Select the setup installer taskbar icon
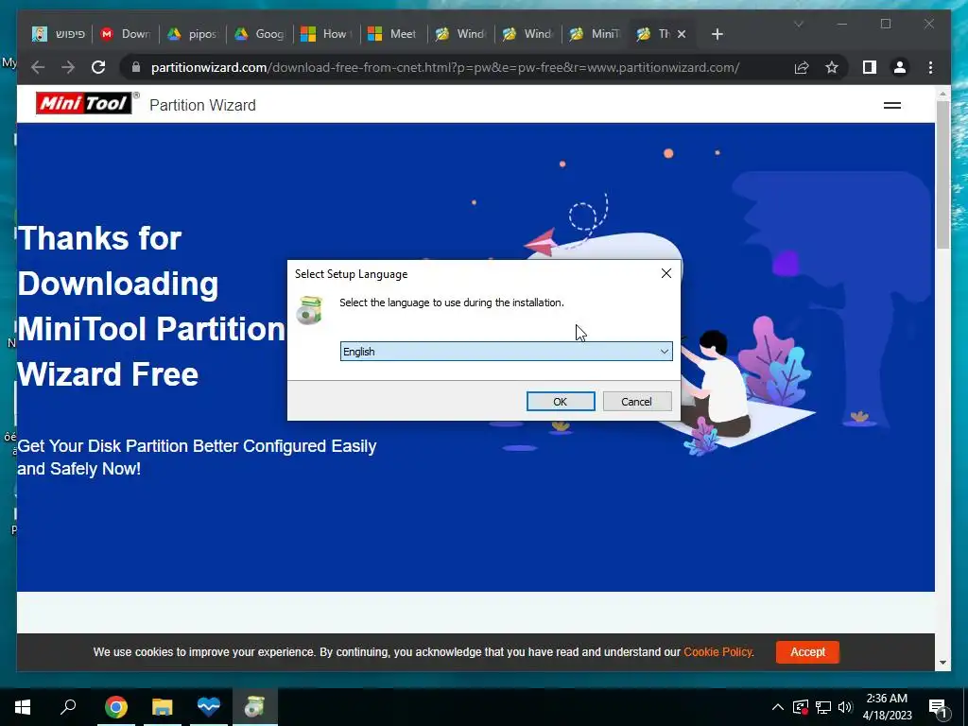 coord(254,707)
